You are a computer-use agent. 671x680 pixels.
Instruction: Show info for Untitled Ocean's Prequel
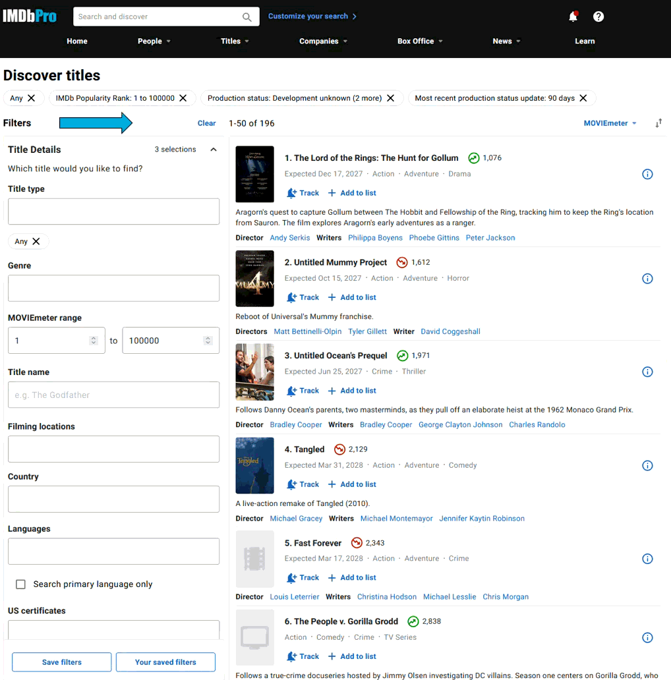click(647, 372)
